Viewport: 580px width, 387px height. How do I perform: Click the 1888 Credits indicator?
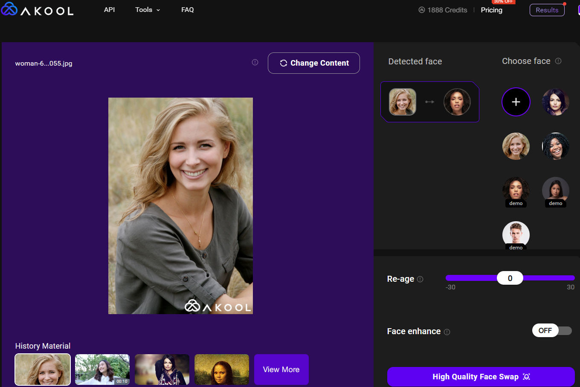[x=443, y=10]
